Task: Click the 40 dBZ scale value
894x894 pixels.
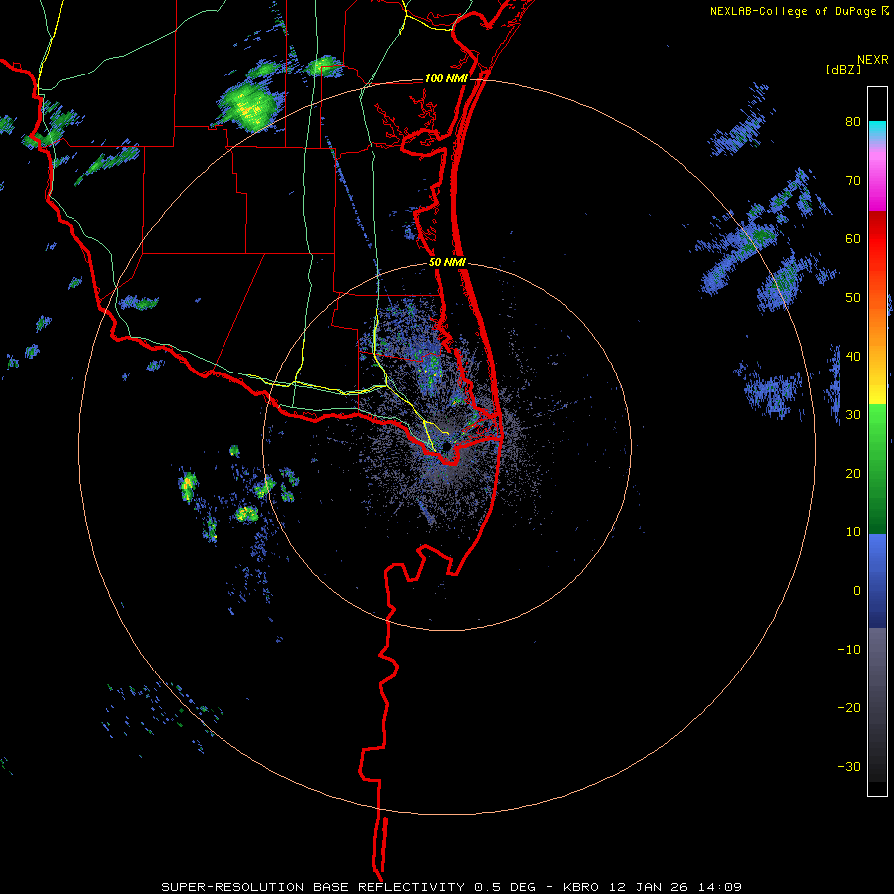Action: [x=853, y=357]
